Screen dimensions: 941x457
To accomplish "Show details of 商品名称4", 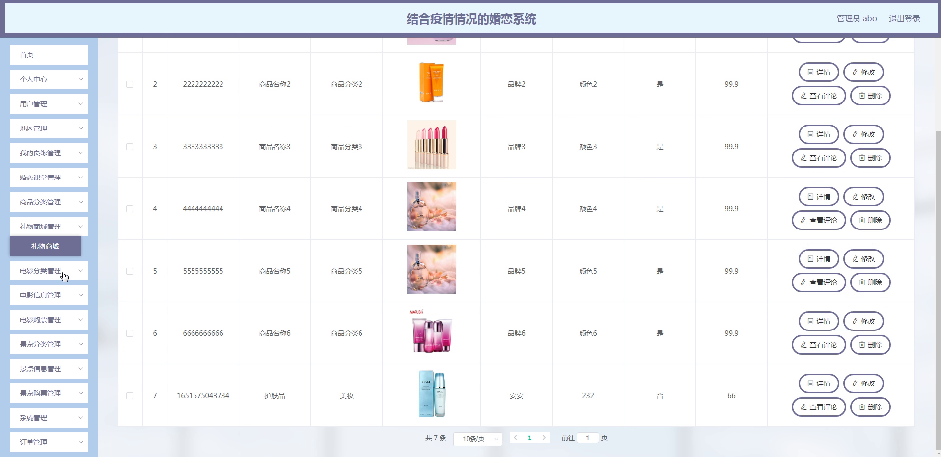I will point(819,197).
